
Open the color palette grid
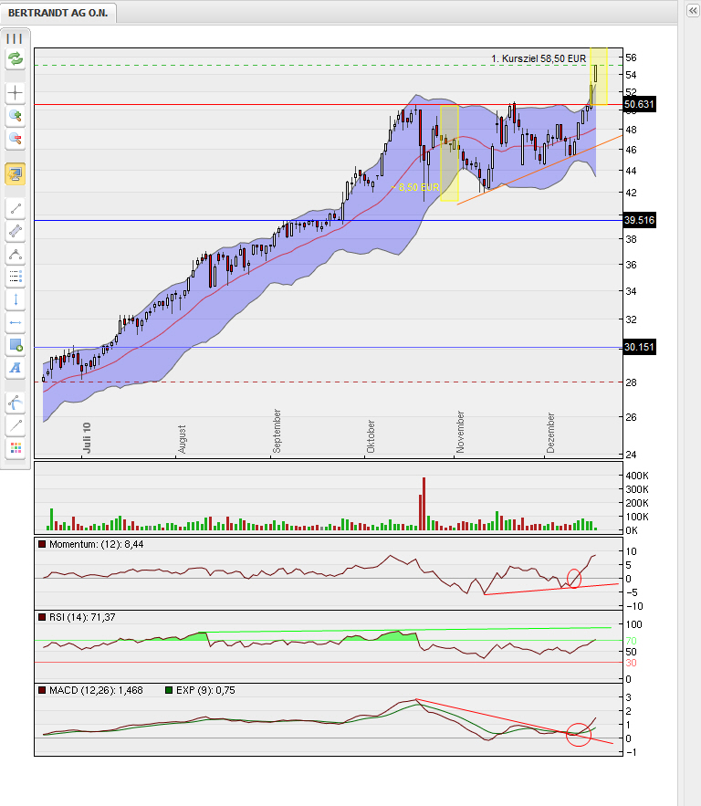point(16,448)
